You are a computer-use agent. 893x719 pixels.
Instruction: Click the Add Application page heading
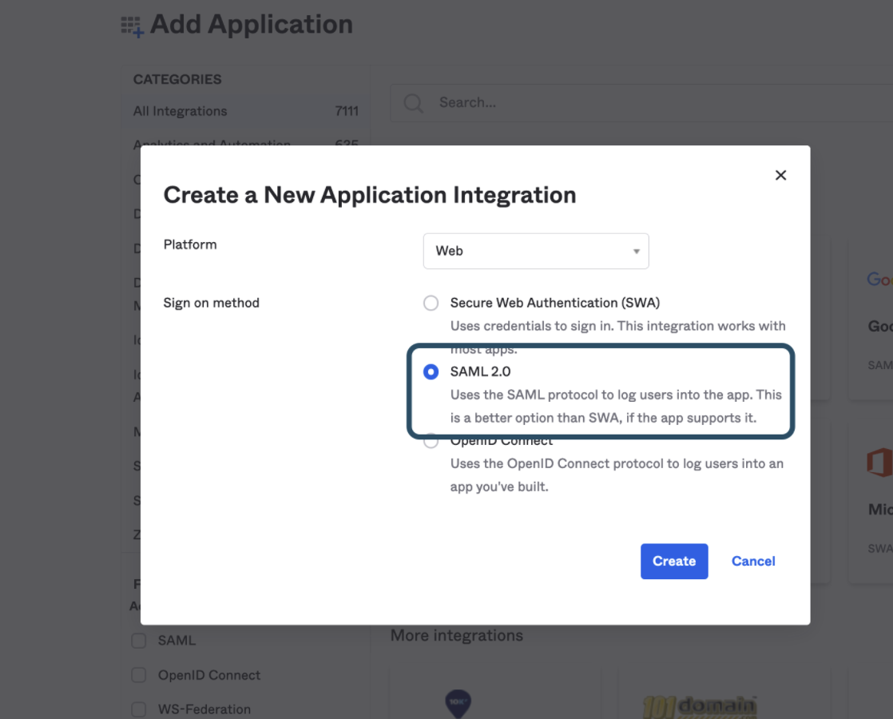click(252, 25)
